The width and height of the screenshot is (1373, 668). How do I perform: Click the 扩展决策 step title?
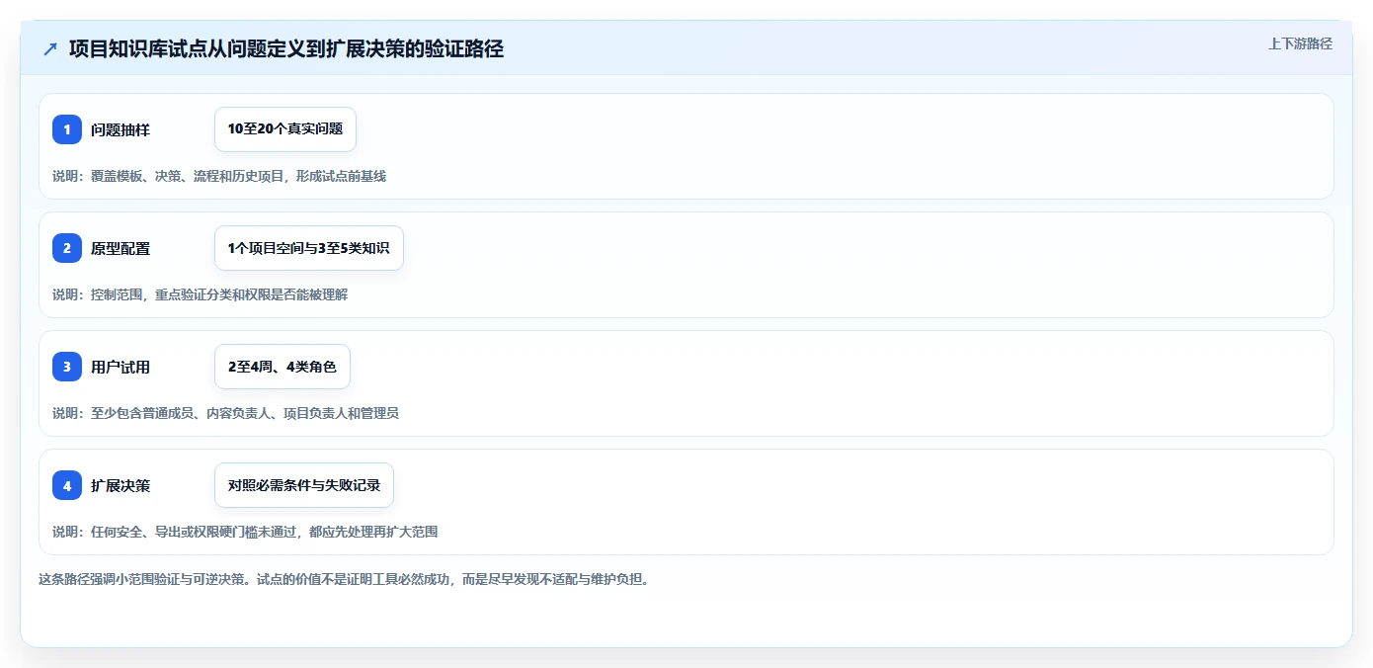(x=121, y=485)
